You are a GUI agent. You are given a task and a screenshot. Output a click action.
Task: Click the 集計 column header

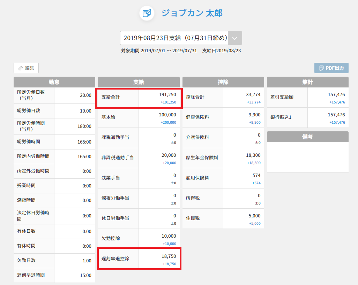click(x=307, y=82)
